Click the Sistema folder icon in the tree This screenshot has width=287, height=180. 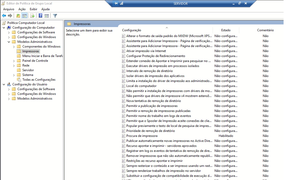(19, 75)
